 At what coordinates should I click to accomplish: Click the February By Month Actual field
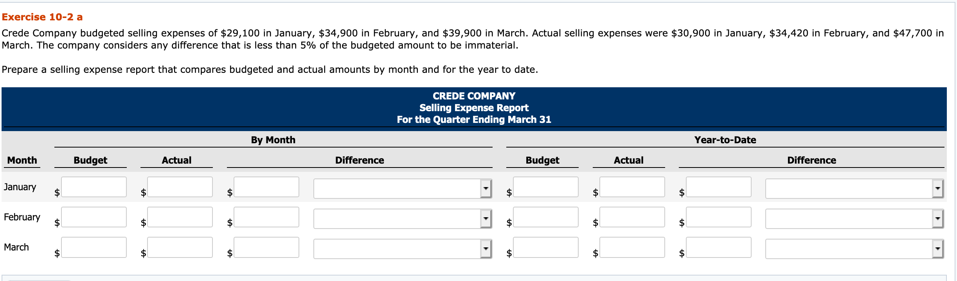pyautogui.click(x=179, y=217)
